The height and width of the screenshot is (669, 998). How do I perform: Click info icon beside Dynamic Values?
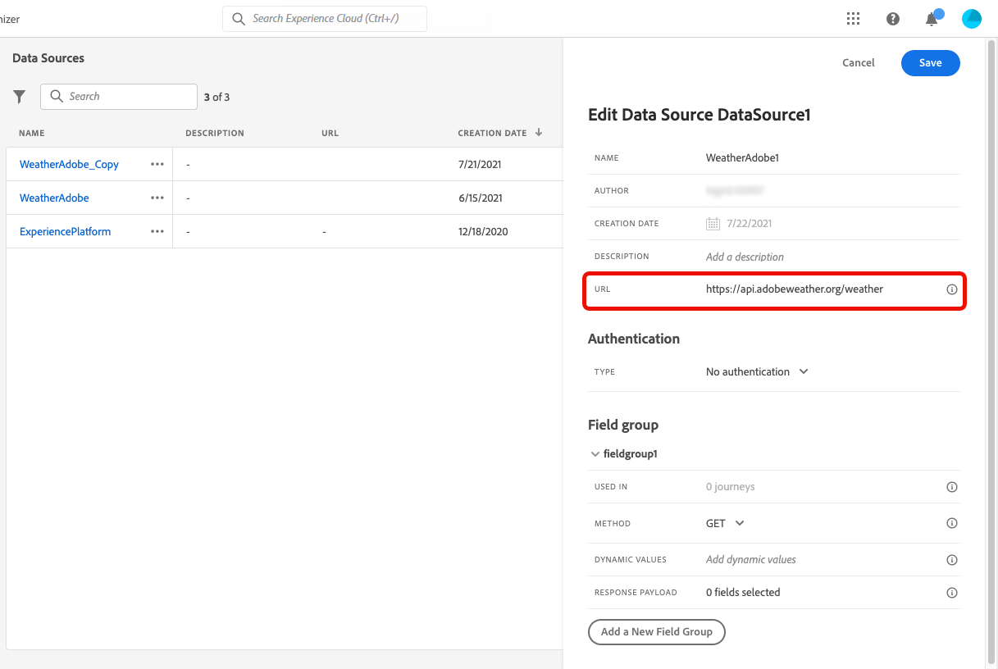pos(952,560)
